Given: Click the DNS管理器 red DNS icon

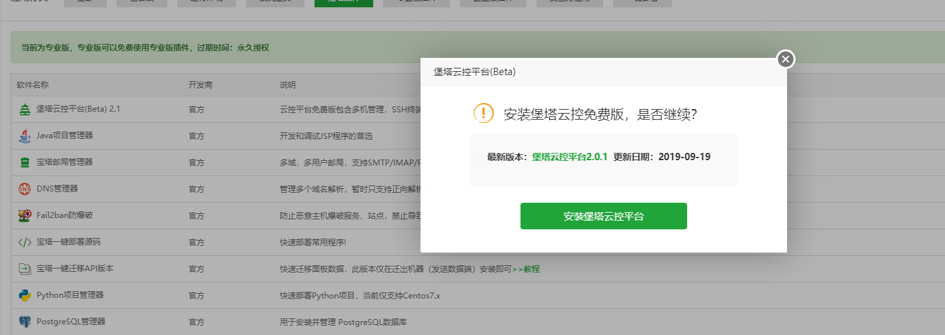Looking at the screenshot, I should point(25,189).
